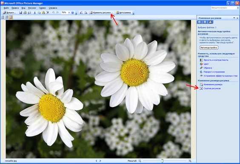
Task: Zoom in with magnifier plus icon
Action: pyautogui.click(x=190, y=161)
